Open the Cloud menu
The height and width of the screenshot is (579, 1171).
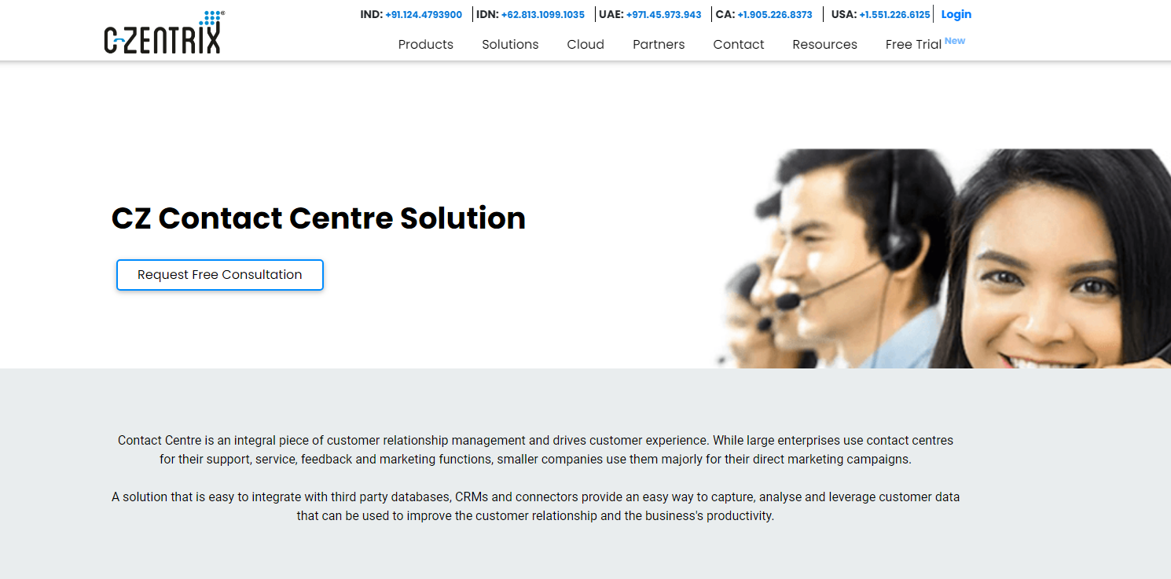[x=585, y=45]
